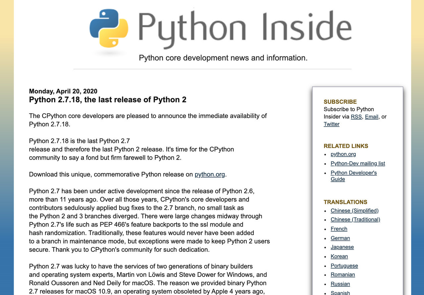This screenshot has width=424, height=295.
Task: Open the Twitter subscription link
Action: (x=332, y=124)
